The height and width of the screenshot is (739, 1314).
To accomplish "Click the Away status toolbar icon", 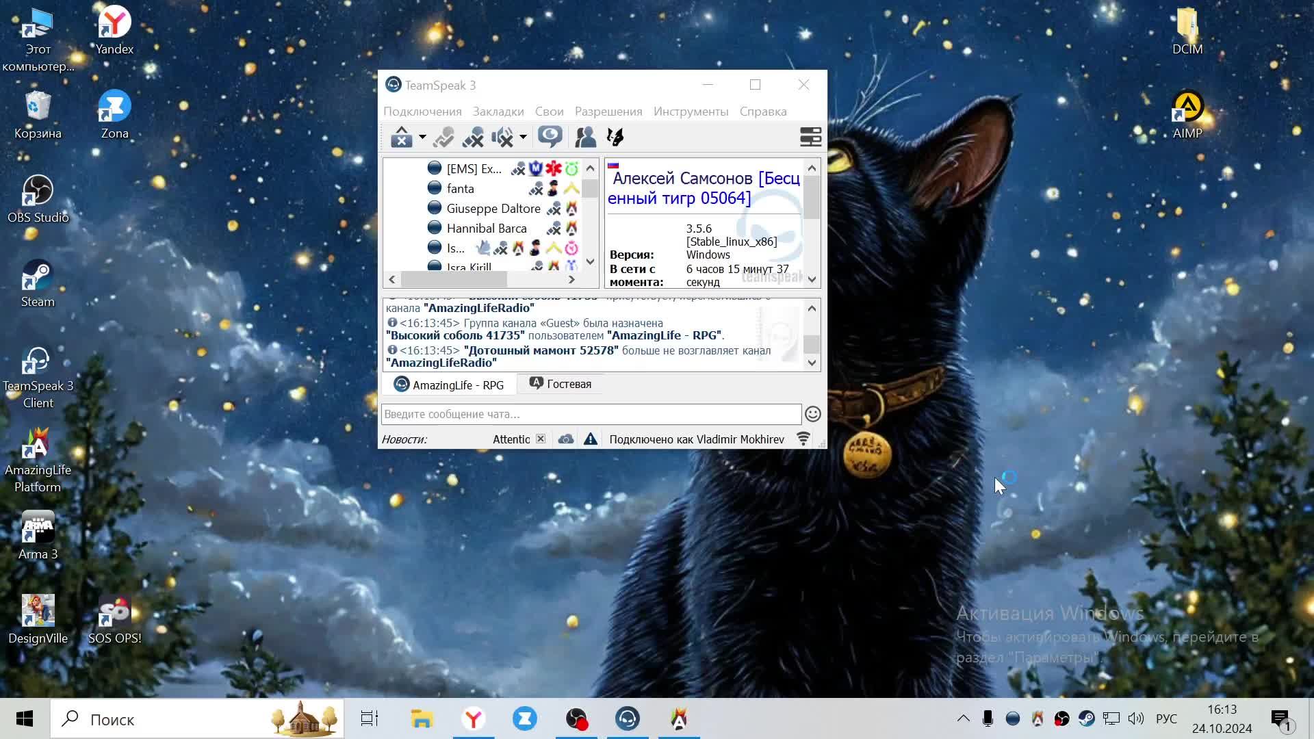I will coord(402,138).
